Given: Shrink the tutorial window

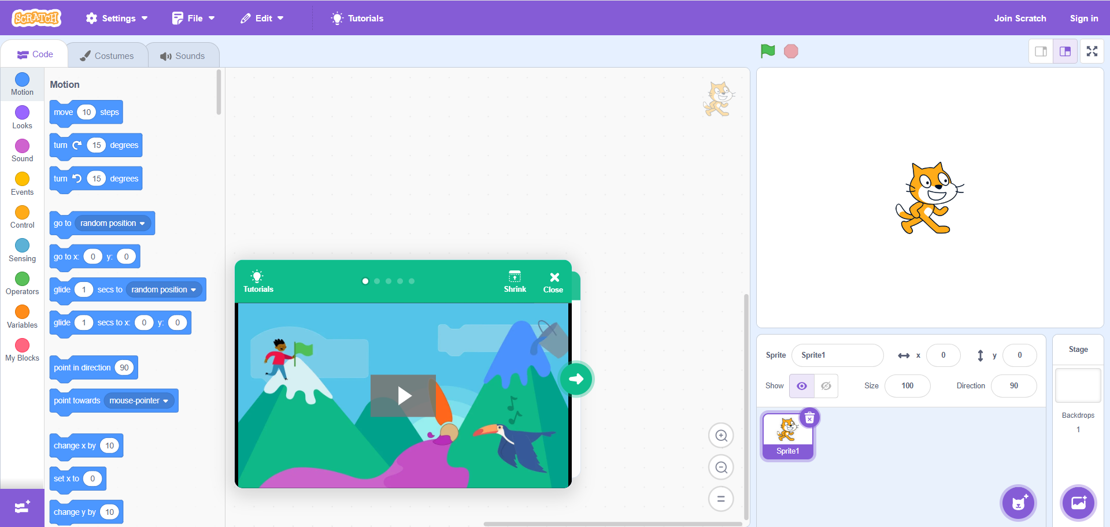Looking at the screenshot, I should point(515,282).
